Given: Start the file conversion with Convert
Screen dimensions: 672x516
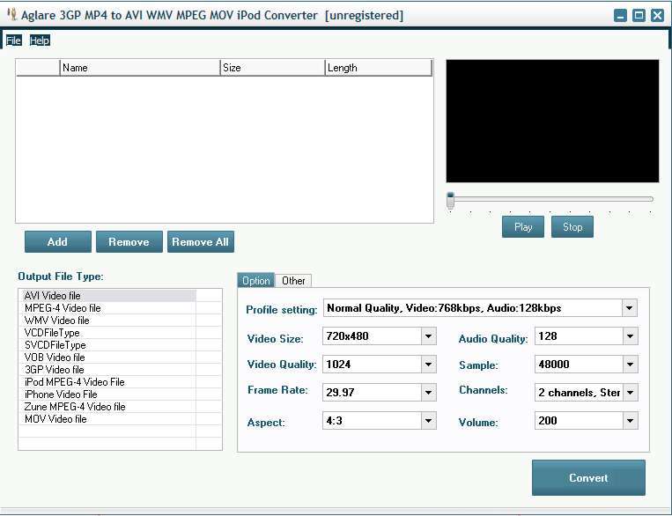Looking at the screenshot, I should [588, 478].
